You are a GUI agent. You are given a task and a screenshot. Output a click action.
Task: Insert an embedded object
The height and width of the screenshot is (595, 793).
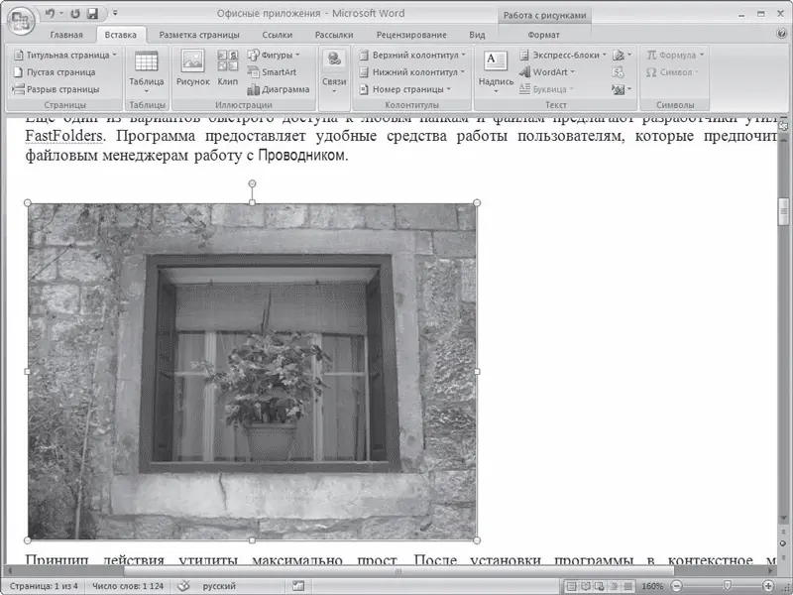coord(622,89)
